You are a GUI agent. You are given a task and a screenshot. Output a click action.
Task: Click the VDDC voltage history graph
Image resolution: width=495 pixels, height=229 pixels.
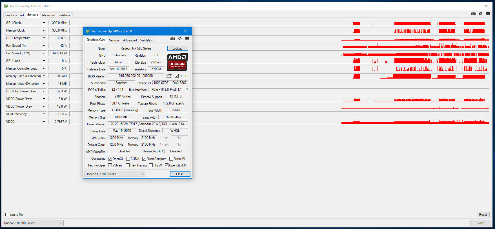279,122
